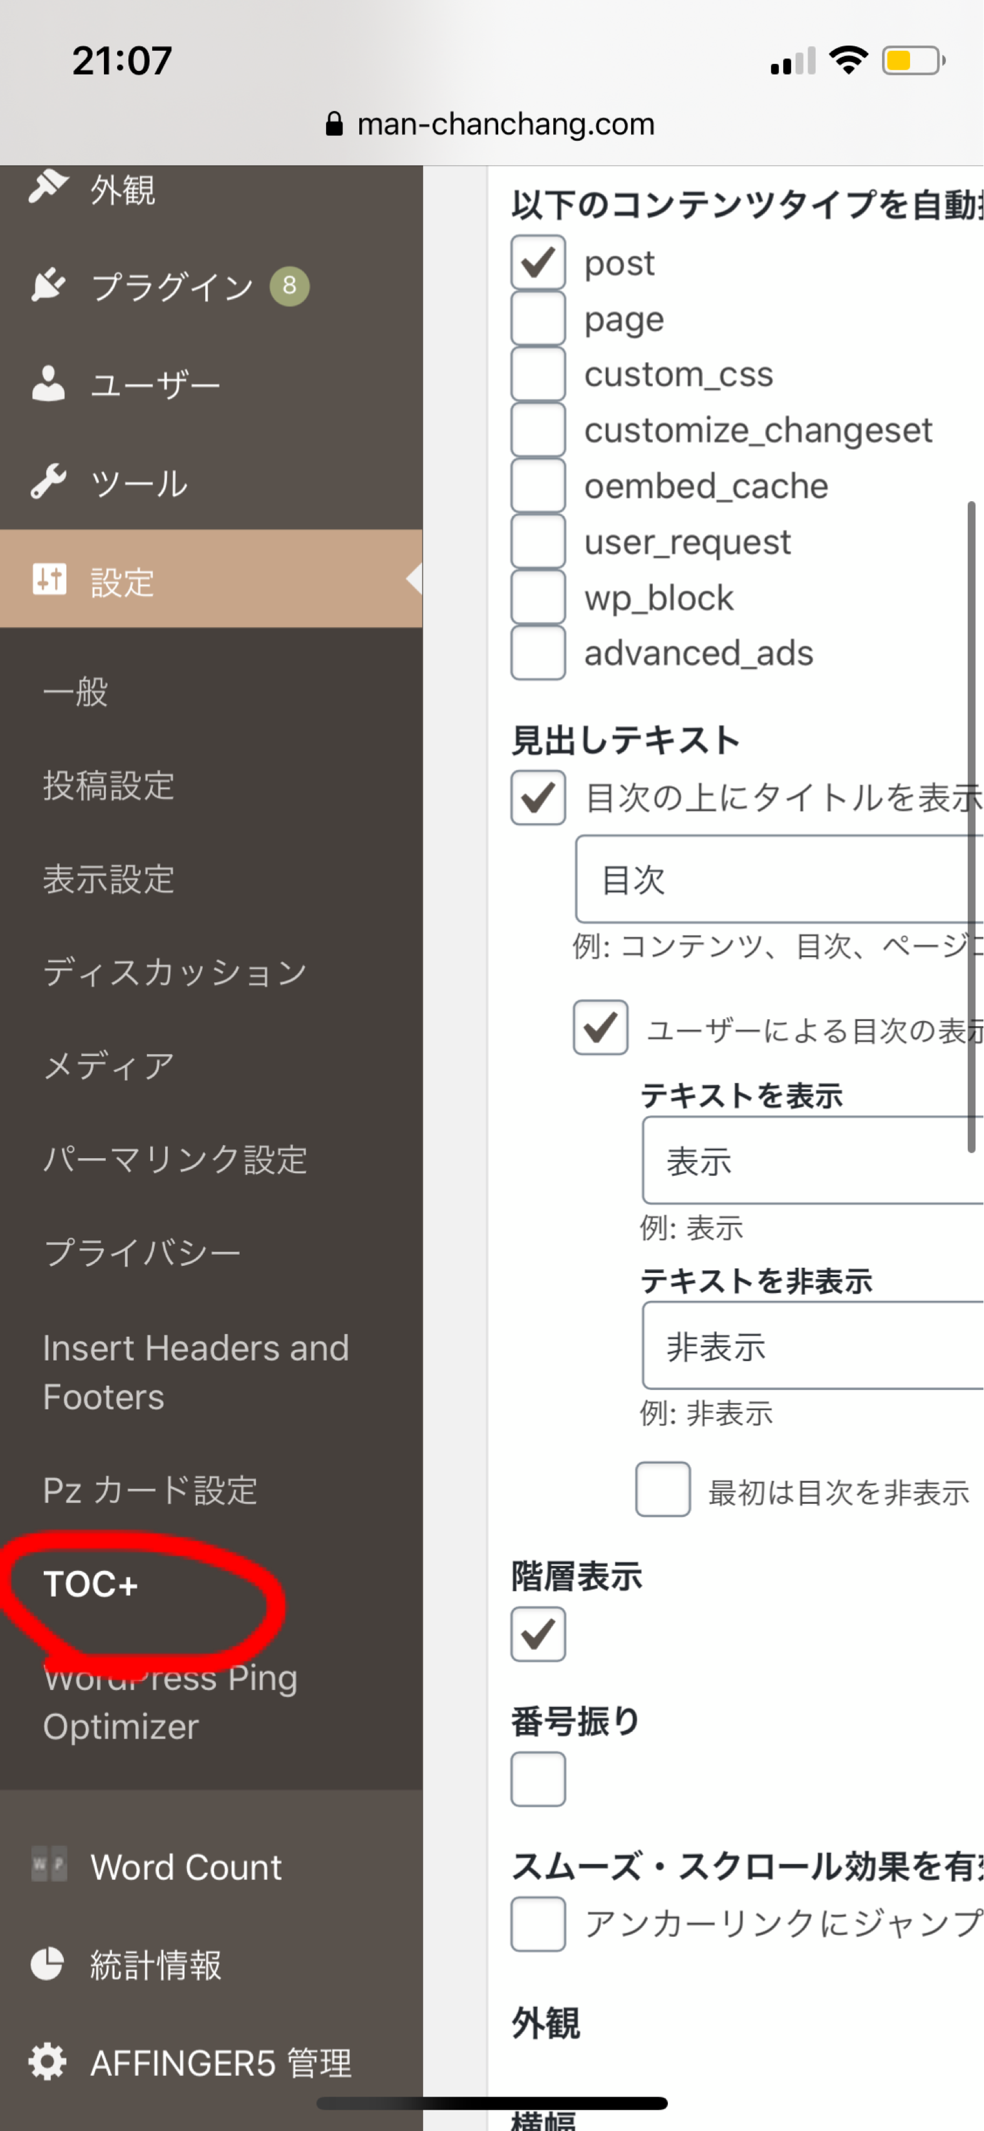Enable the page content type checkbox
Screen dimensions: 984x2131
click(x=538, y=318)
